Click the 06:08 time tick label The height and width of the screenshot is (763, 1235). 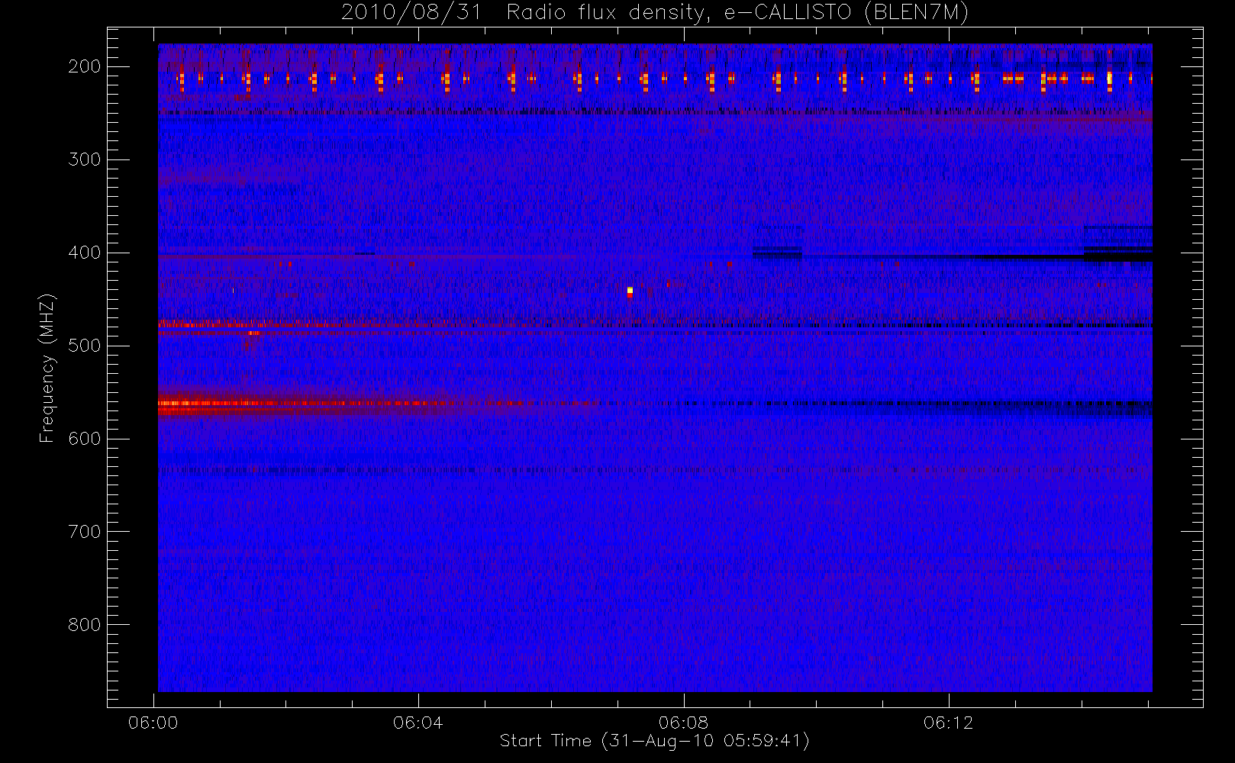(684, 723)
